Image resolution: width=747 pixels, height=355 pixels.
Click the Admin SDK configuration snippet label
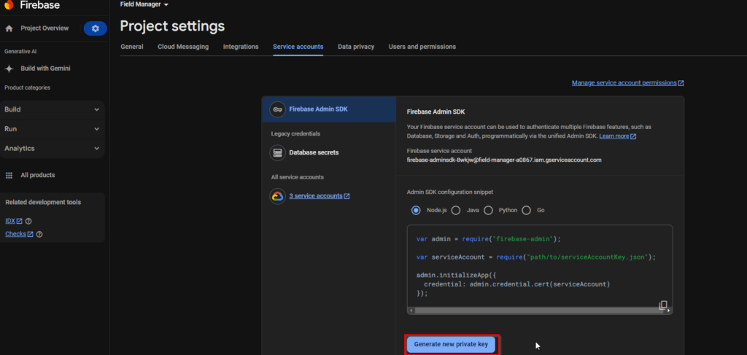point(449,192)
